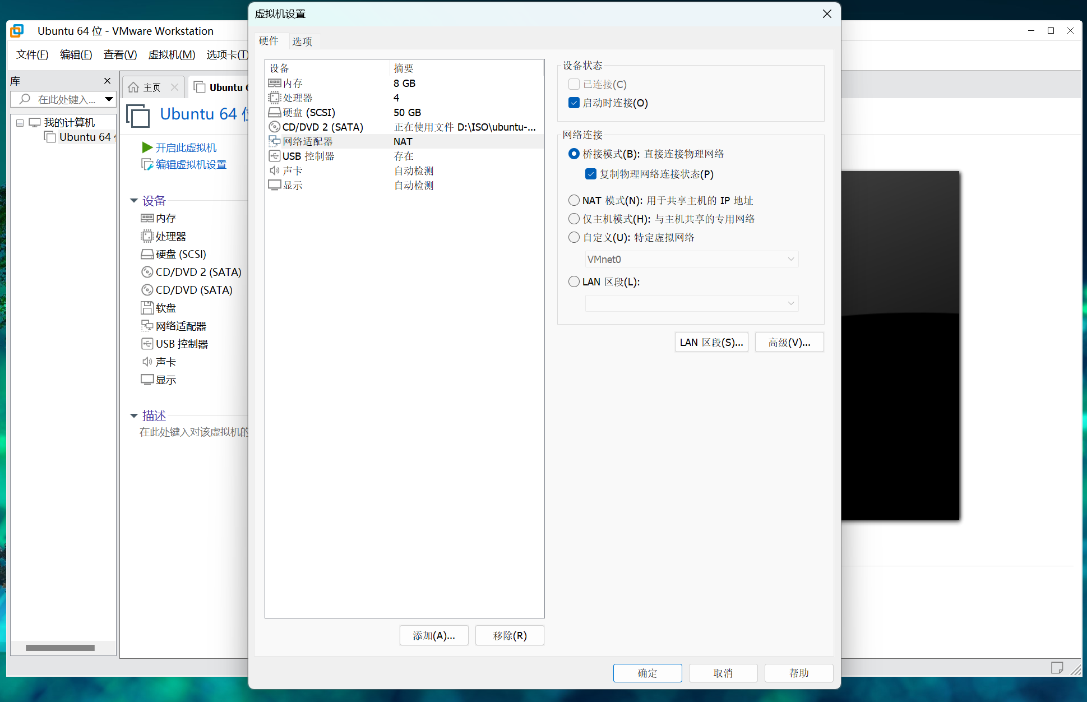Click LAN 区段(S)... button
This screenshot has width=1087, height=702.
[711, 342]
